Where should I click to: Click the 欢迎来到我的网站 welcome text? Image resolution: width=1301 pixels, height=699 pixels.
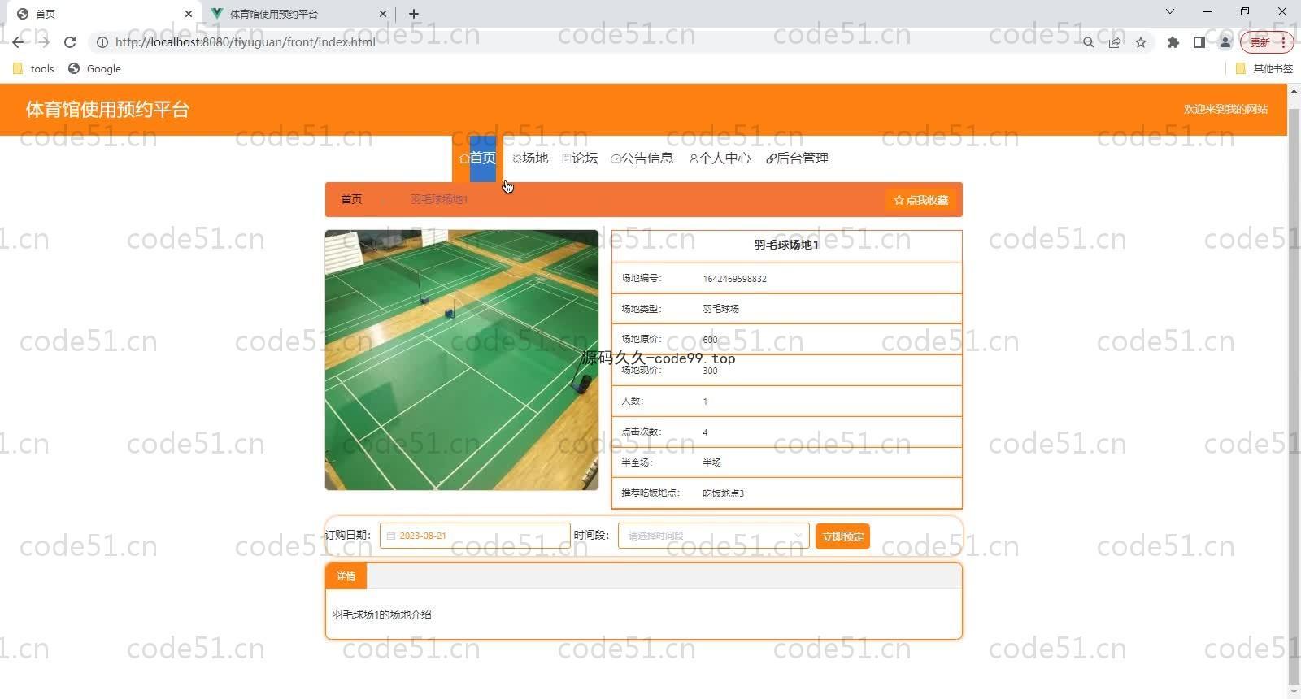1225,110
